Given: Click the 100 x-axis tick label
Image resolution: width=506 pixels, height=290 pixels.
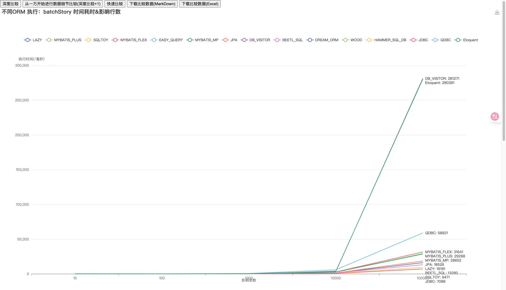Looking at the screenshot, I should tap(162, 278).
